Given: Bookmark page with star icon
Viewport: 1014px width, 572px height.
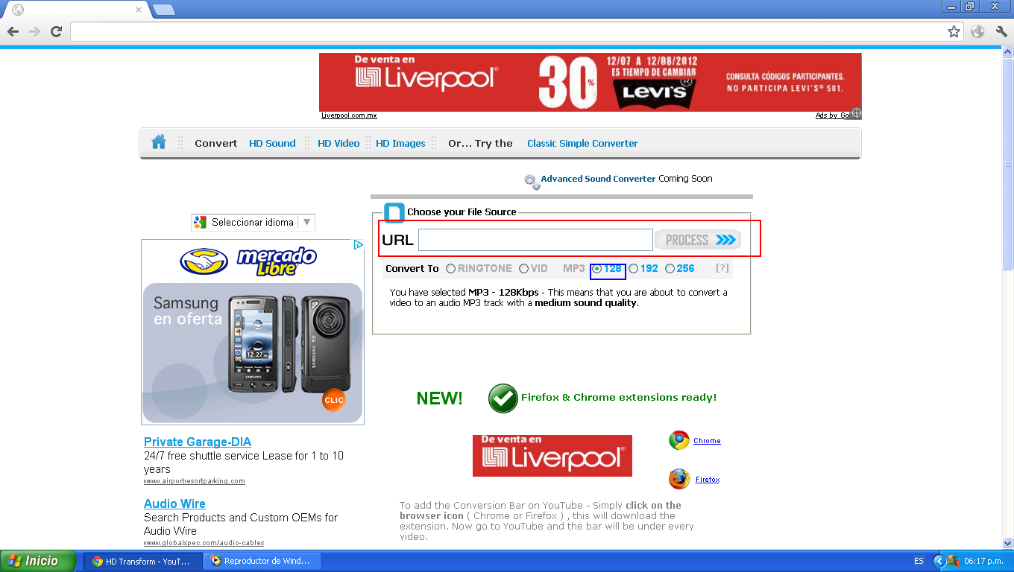Looking at the screenshot, I should [954, 31].
